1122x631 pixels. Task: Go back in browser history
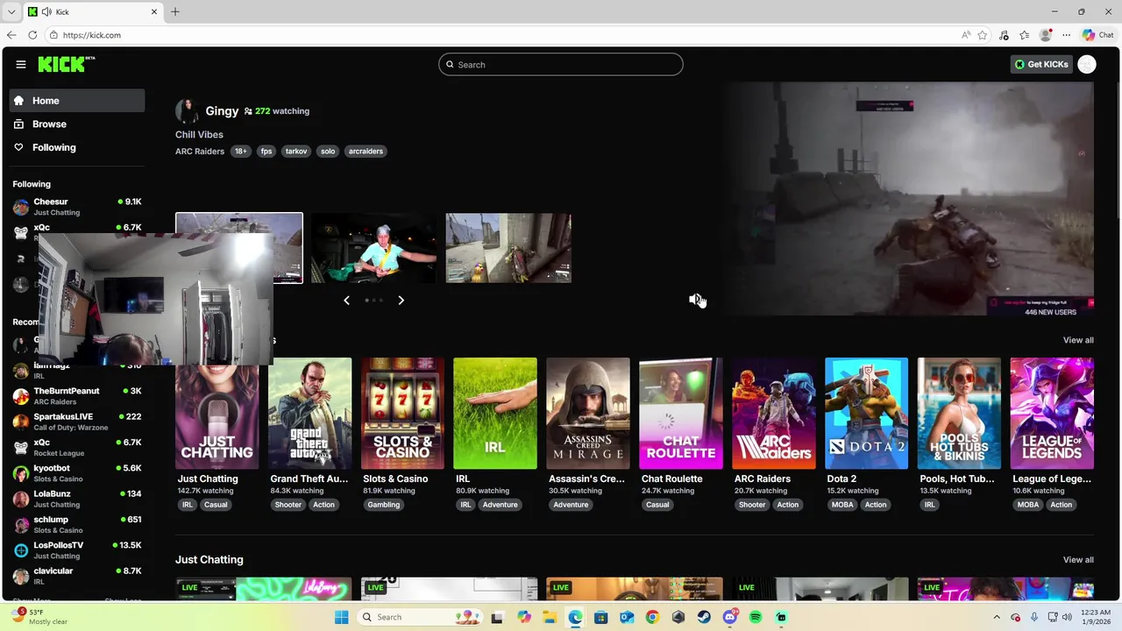[x=11, y=35]
